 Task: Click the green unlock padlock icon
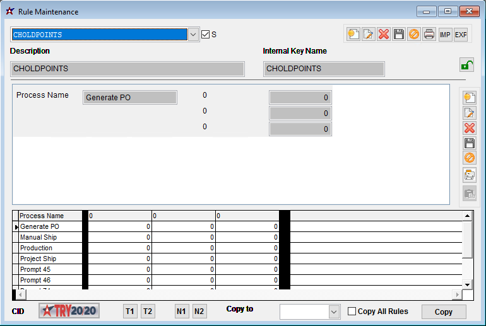click(466, 65)
